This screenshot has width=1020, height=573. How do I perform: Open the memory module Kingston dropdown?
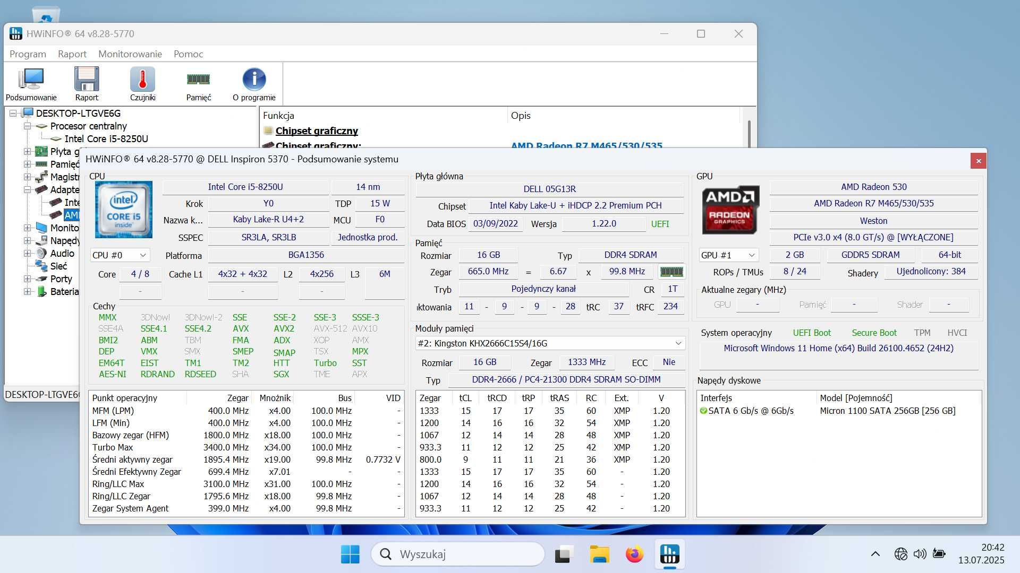[550, 344]
